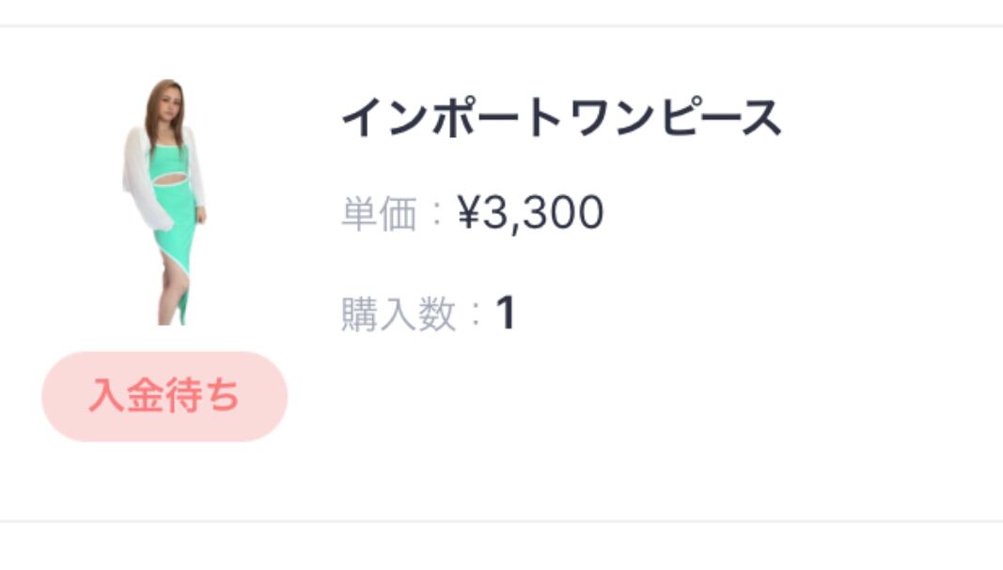
Task: Select the 単価 unit price label
Action: click(378, 215)
